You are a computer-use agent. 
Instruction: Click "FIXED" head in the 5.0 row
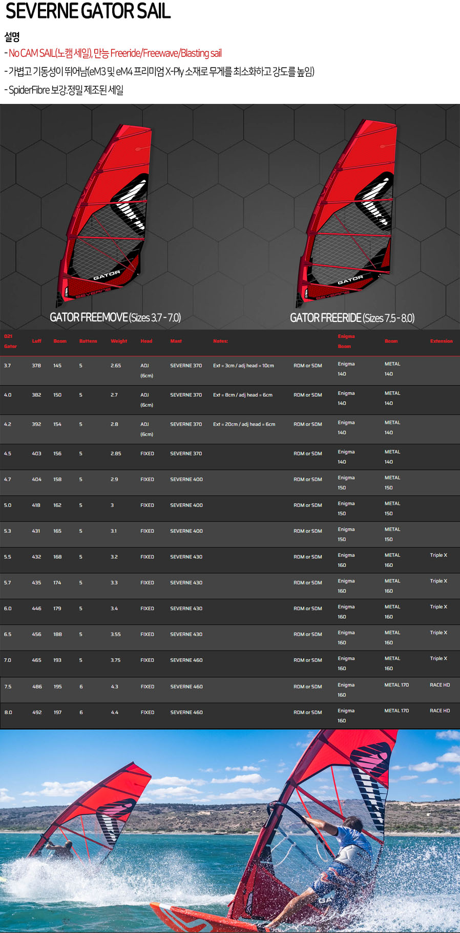(x=147, y=505)
